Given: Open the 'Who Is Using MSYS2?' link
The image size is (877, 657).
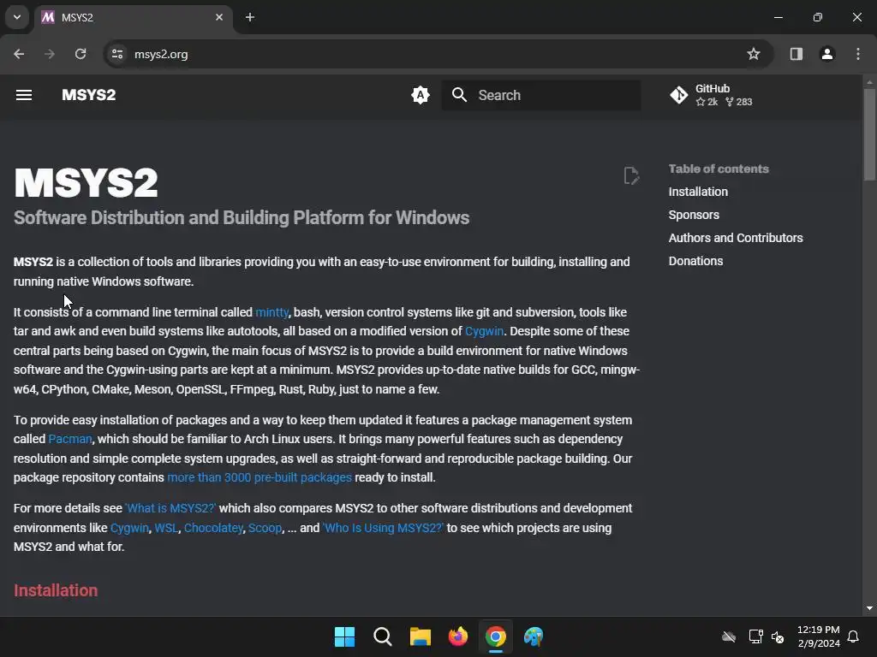Looking at the screenshot, I should coord(383,528).
